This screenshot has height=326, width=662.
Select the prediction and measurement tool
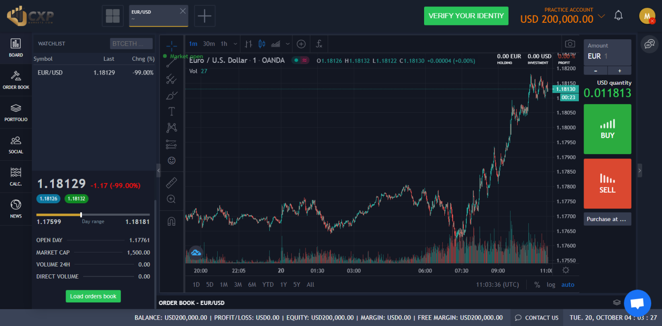tap(172, 144)
